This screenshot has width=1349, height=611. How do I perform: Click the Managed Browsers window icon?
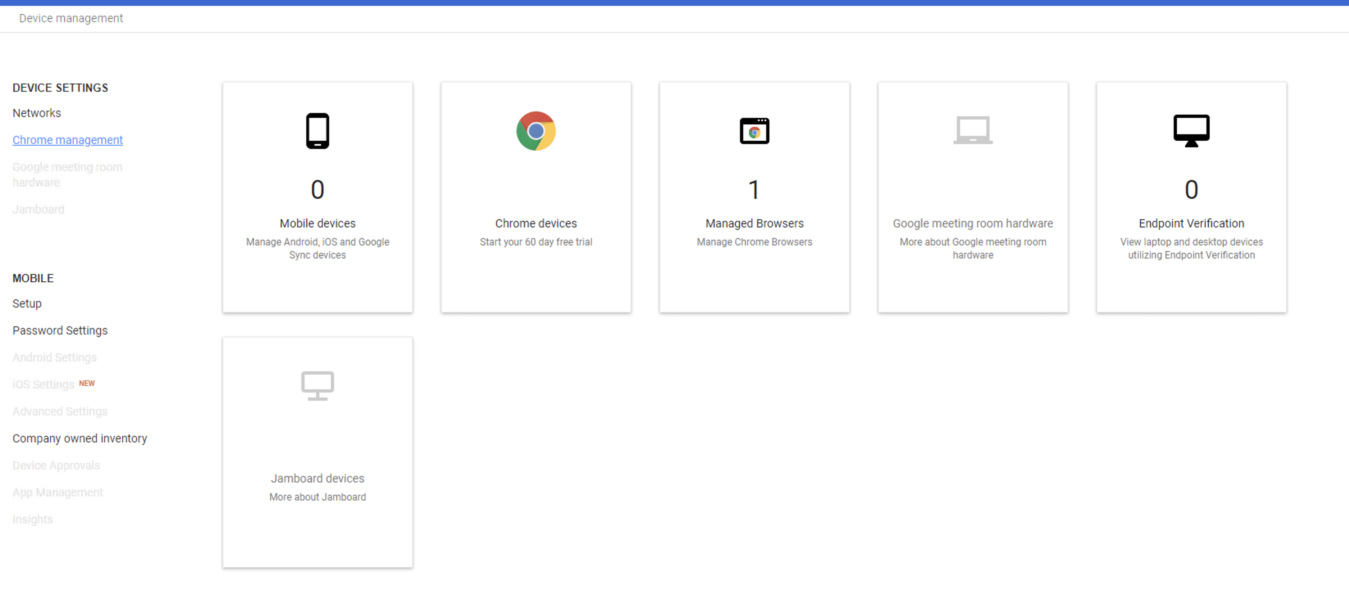click(x=754, y=131)
